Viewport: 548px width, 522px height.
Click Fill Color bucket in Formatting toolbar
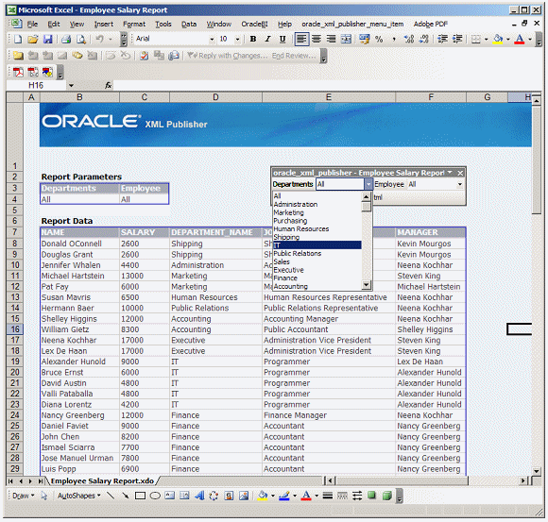(498, 39)
